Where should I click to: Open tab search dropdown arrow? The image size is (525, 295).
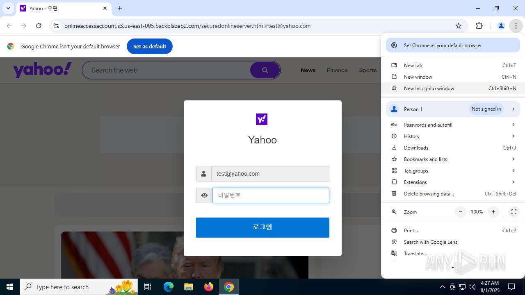click(8, 8)
